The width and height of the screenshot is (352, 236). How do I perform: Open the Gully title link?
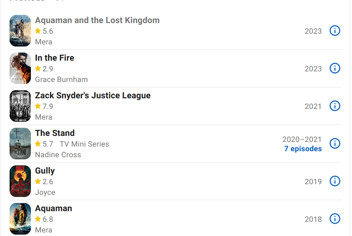(45, 171)
